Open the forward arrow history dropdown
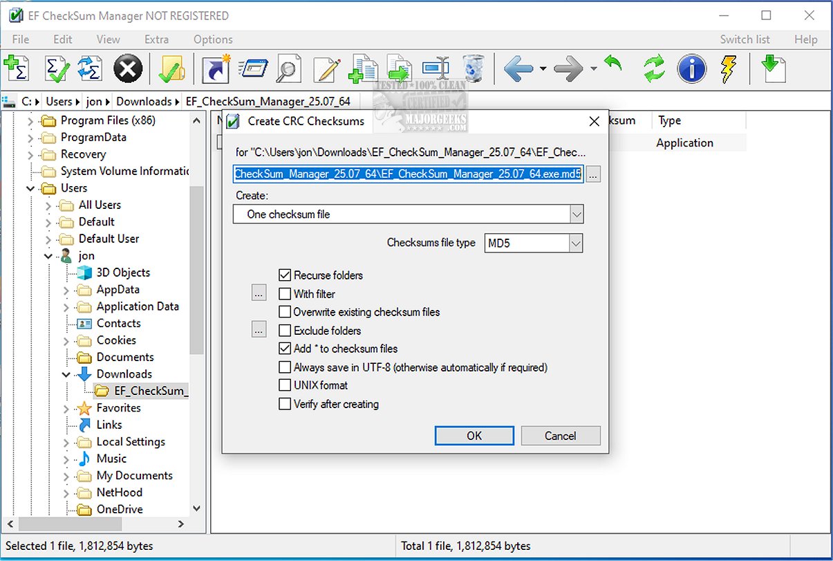833x561 pixels. click(x=594, y=68)
